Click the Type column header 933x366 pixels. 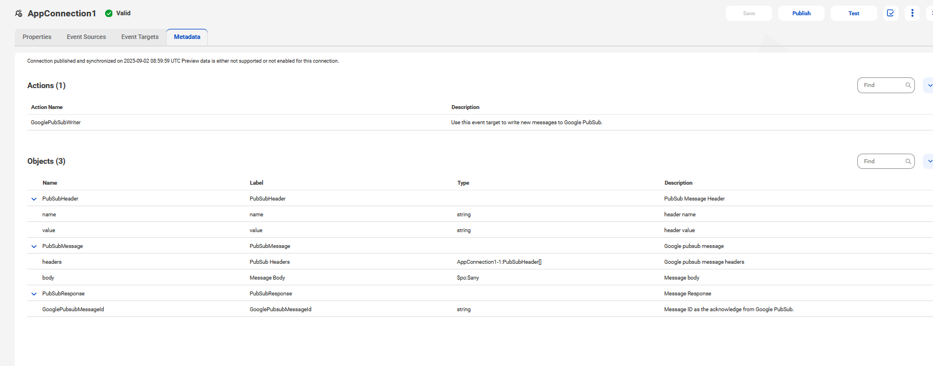click(463, 183)
